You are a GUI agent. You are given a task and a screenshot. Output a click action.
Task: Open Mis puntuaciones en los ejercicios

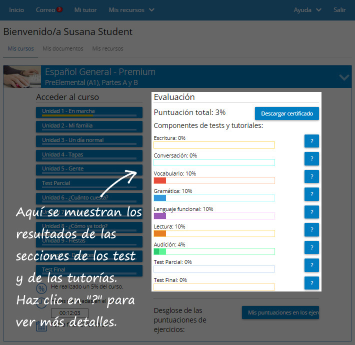pyautogui.click(x=280, y=313)
